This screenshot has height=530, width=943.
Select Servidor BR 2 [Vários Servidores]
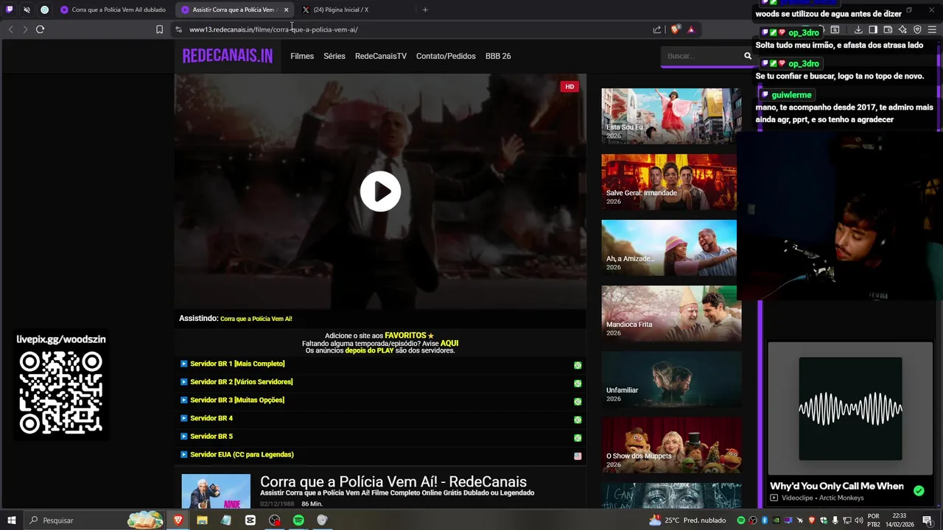[x=242, y=382]
